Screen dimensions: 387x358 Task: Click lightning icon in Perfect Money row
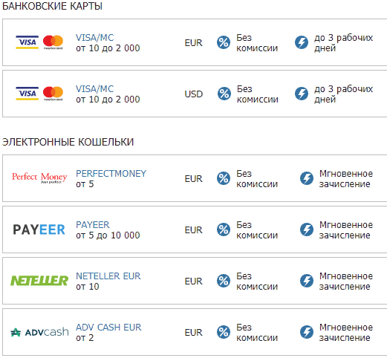tap(307, 178)
